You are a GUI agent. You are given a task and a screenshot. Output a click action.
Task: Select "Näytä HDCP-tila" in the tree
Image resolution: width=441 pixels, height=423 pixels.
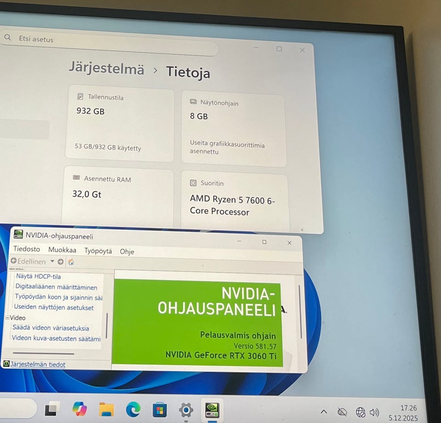38,276
